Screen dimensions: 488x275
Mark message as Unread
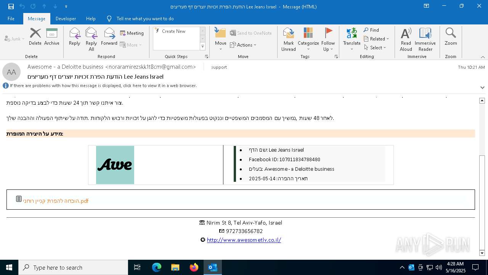tap(289, 39)
